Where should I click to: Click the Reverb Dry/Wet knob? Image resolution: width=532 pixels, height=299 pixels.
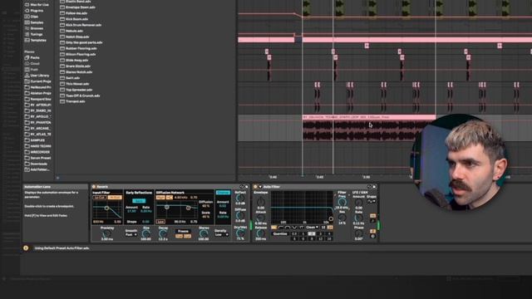click(x=240, y=233)
